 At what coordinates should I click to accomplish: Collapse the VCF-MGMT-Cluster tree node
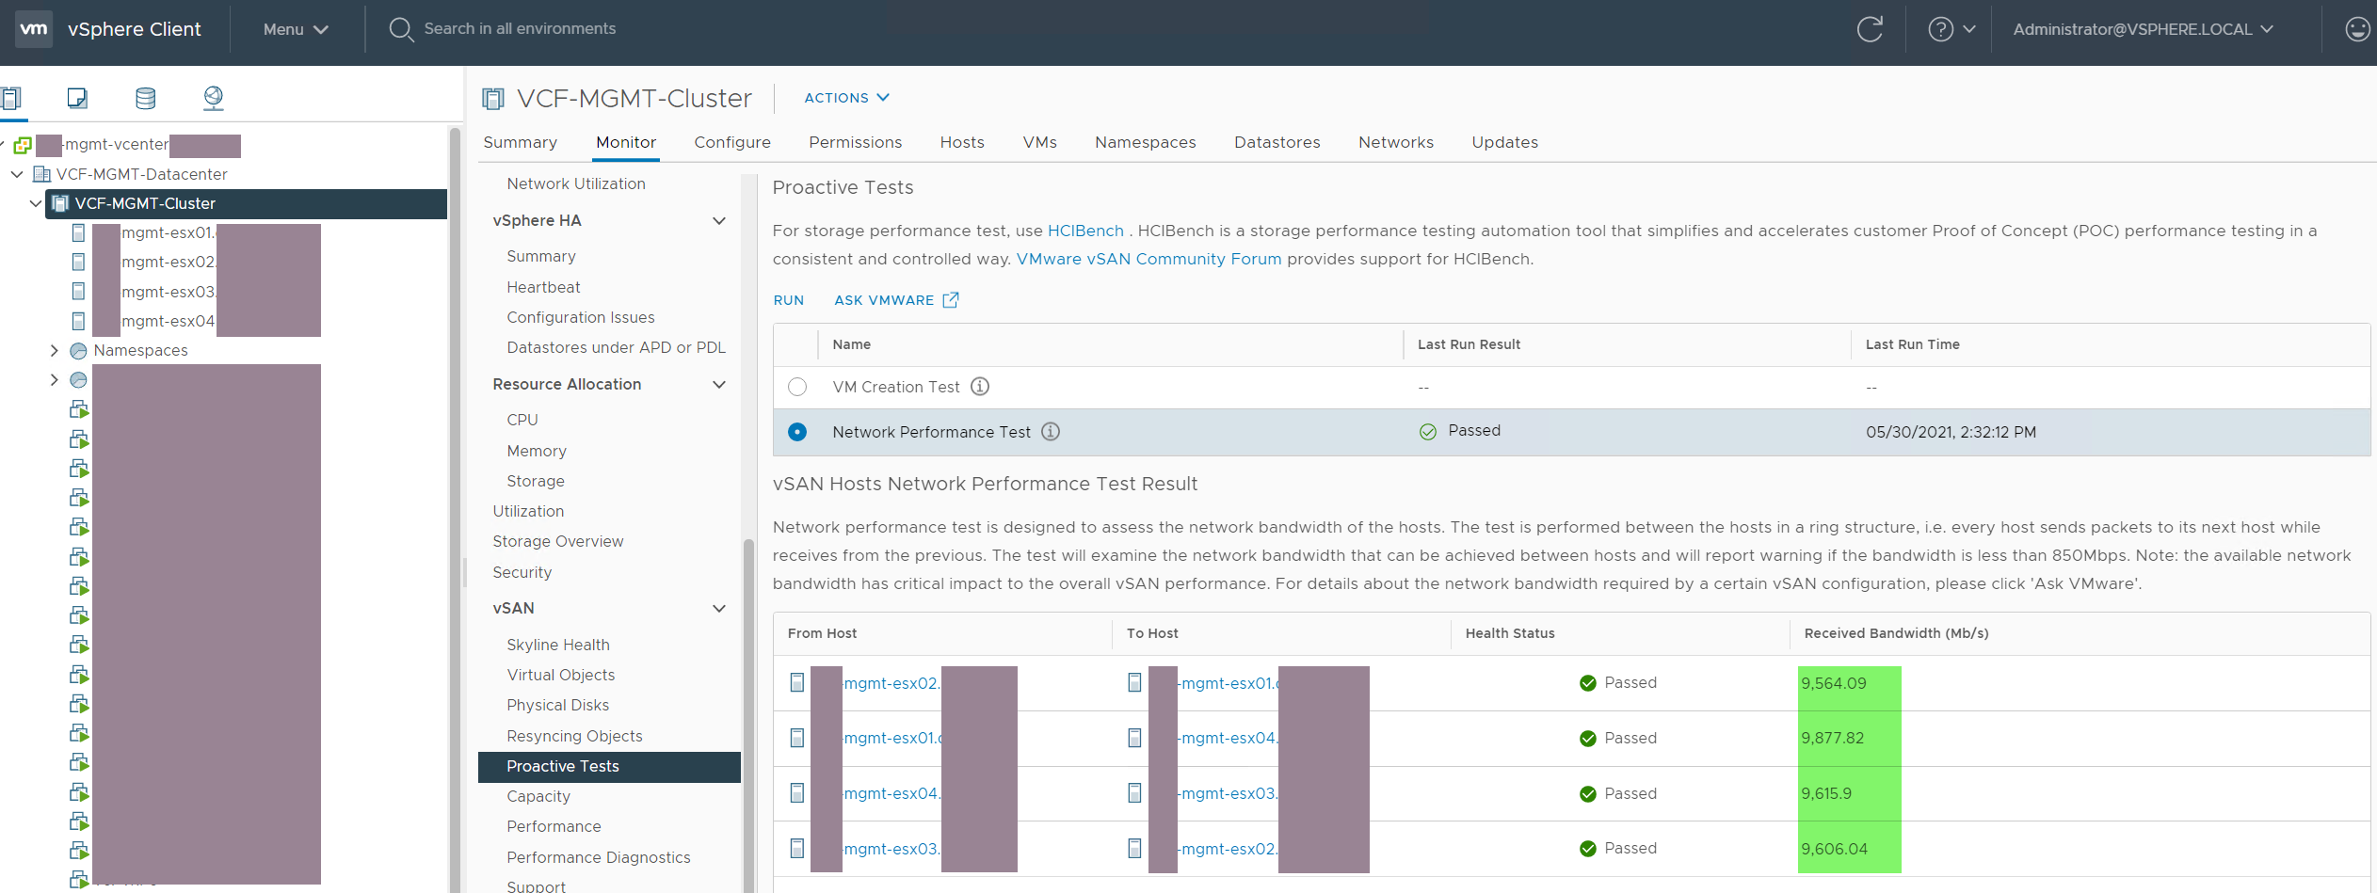[36, 203]
